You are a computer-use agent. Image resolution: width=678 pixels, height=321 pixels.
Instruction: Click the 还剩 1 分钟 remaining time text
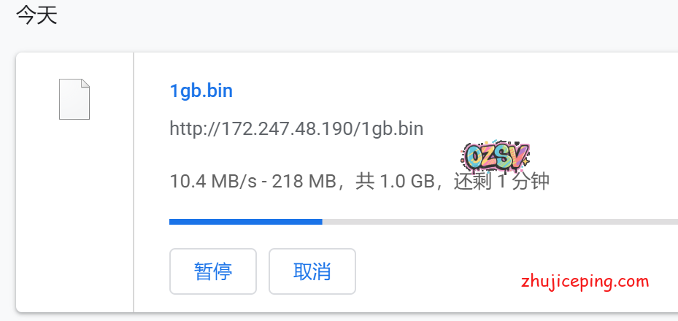point(501,182)
